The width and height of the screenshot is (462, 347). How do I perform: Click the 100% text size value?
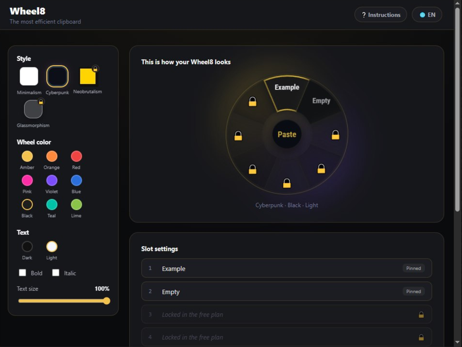click(102, 289)
